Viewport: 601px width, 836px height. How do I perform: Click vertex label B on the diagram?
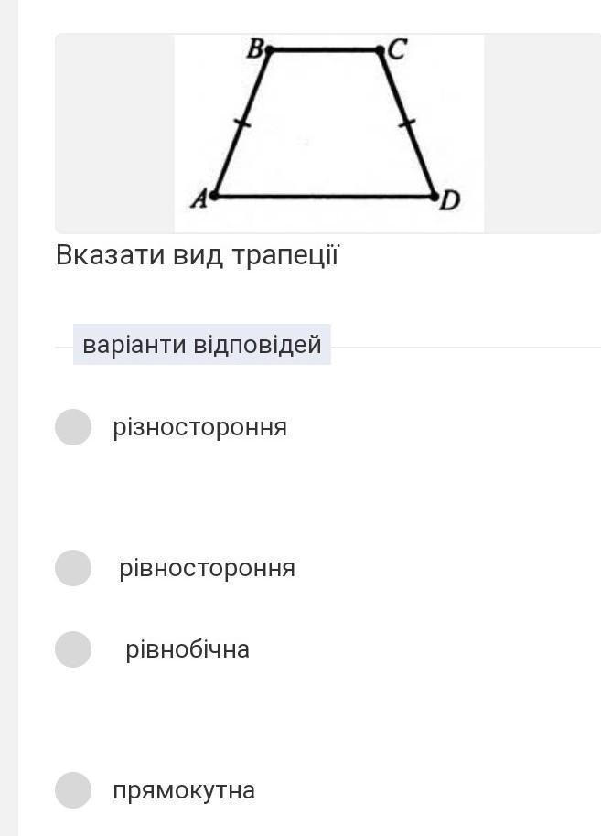coord(254,49)
